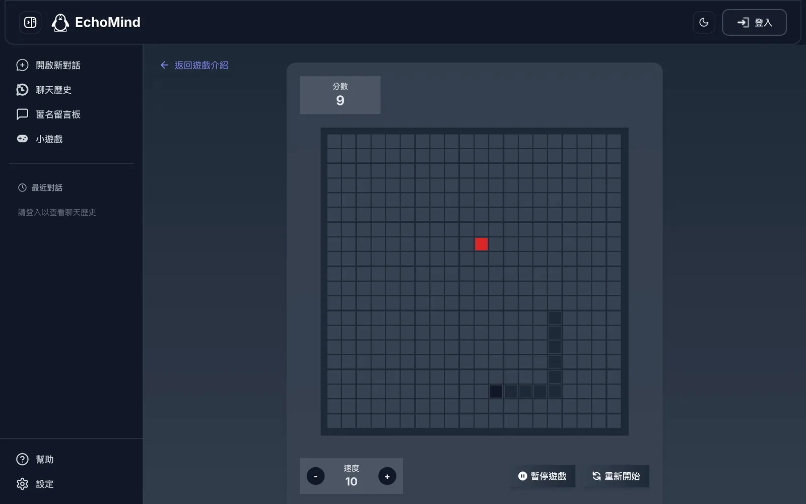Click the help question mark icon
Image resolution: width=806 pixels, height=504 pixels.
22,459
